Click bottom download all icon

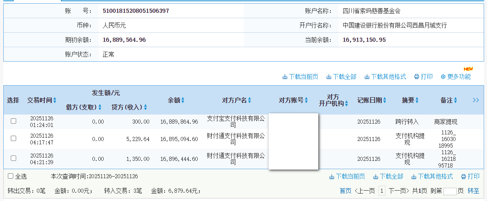376,177
